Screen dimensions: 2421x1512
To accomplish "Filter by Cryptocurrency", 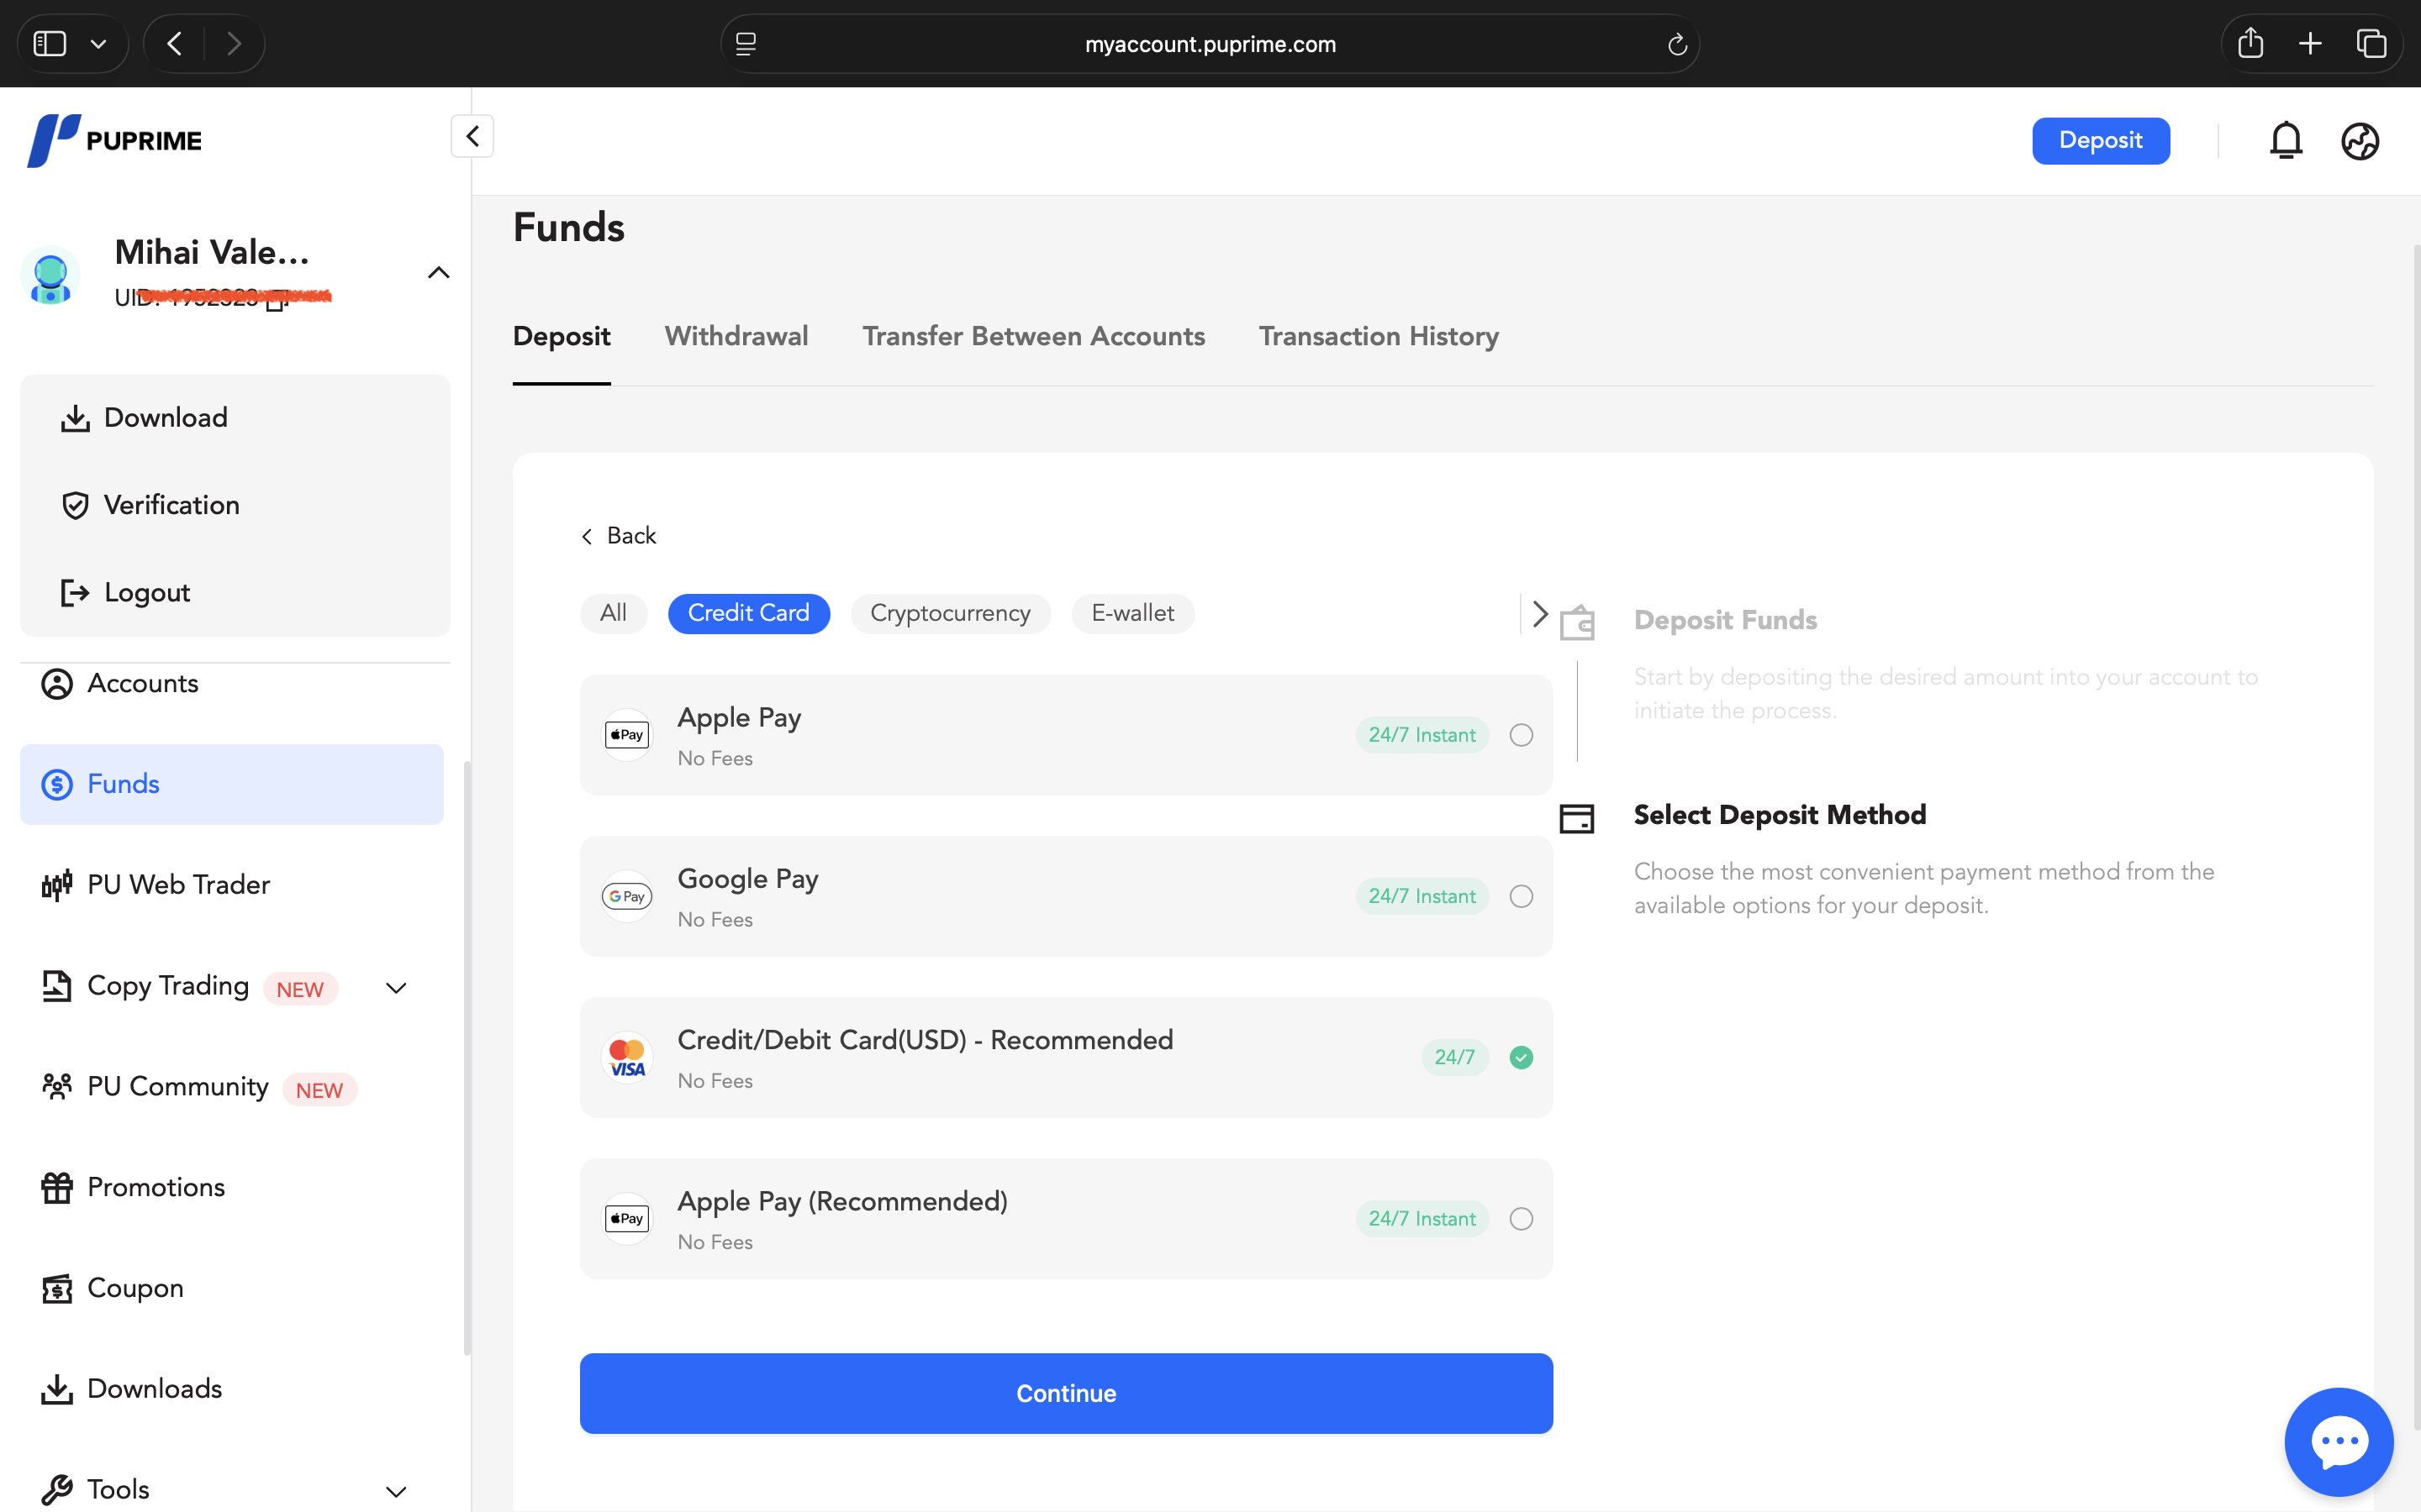I will (951, 613).
